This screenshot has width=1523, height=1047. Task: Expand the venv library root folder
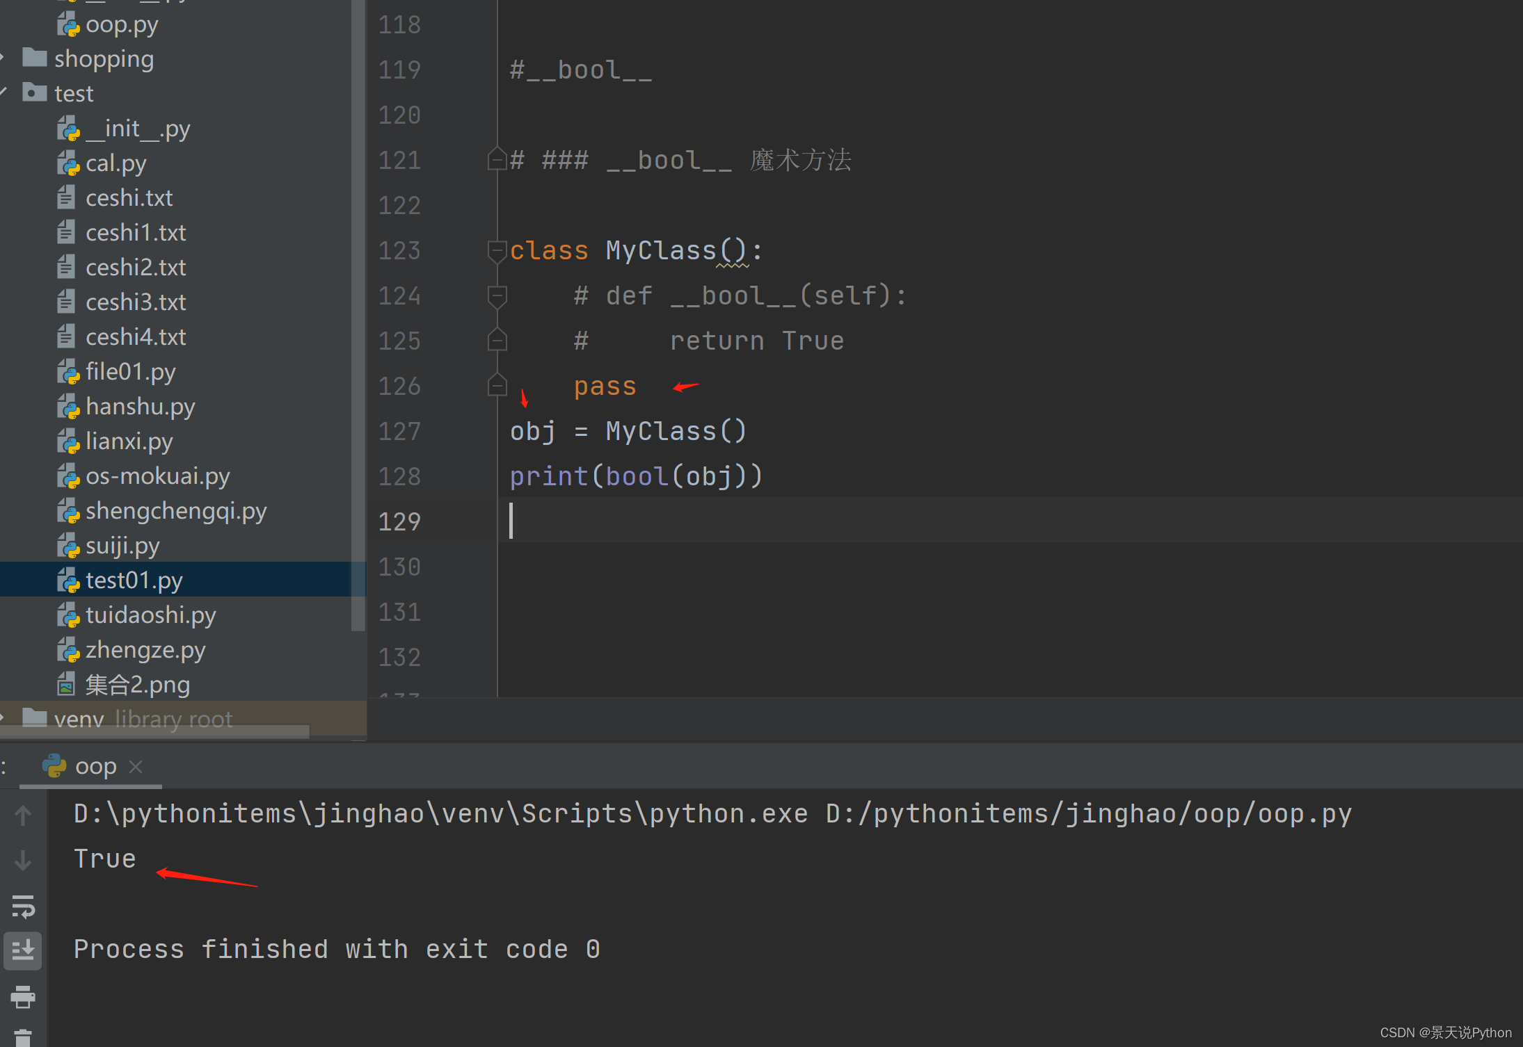click(3, 717)
